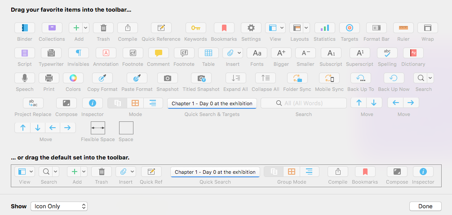Image resolution: width=452 pixels, height=215 pixels.
Task: Choose the Keywords key icon
Action: click(196, 28)
